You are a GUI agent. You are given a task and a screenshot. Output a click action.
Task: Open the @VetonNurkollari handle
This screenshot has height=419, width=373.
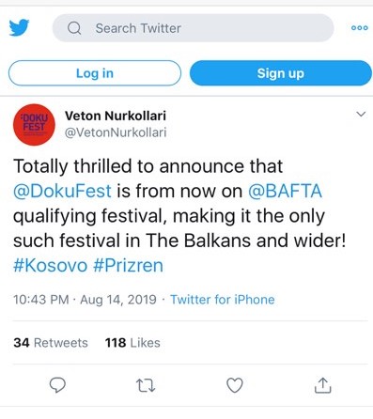[116, 132]
